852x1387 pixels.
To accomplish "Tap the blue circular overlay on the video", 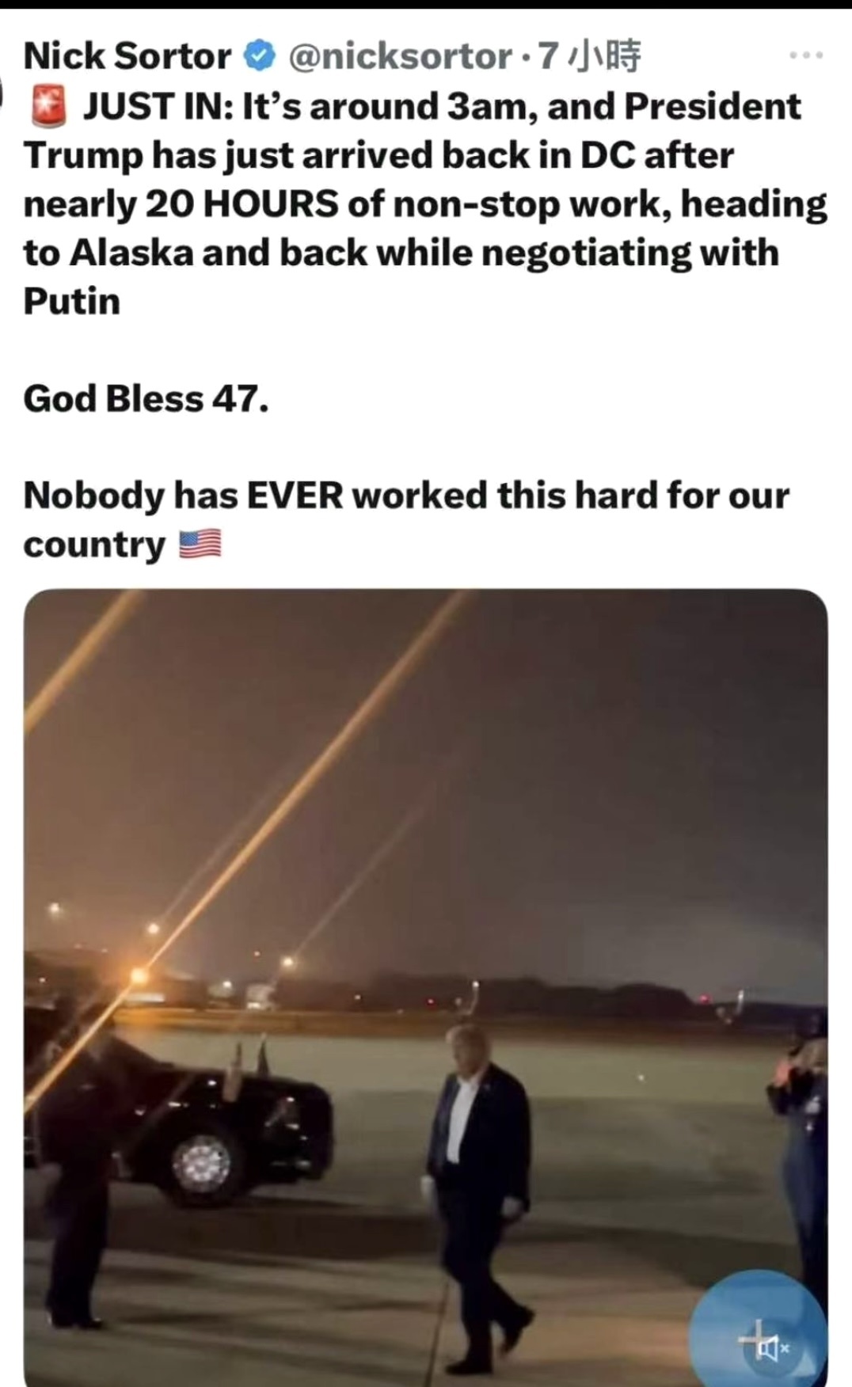I will (758, 1330).
